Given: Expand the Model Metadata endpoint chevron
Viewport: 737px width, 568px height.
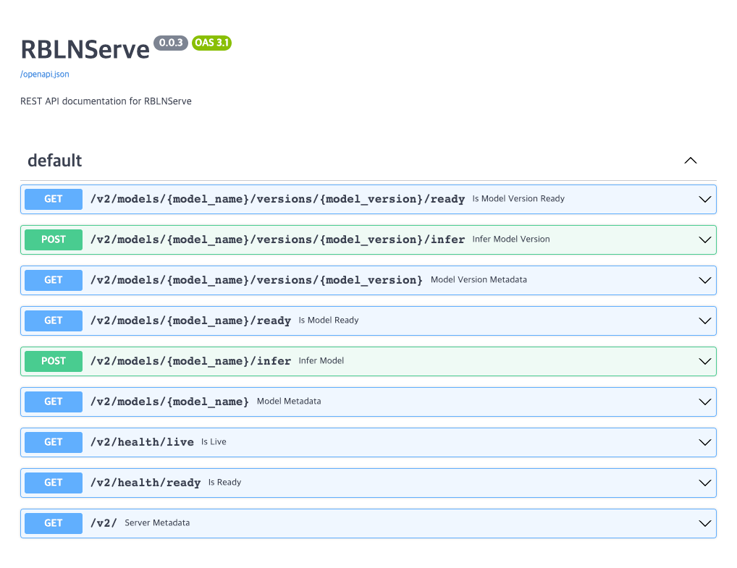Looking at the screenshot, I should (704, 402).
